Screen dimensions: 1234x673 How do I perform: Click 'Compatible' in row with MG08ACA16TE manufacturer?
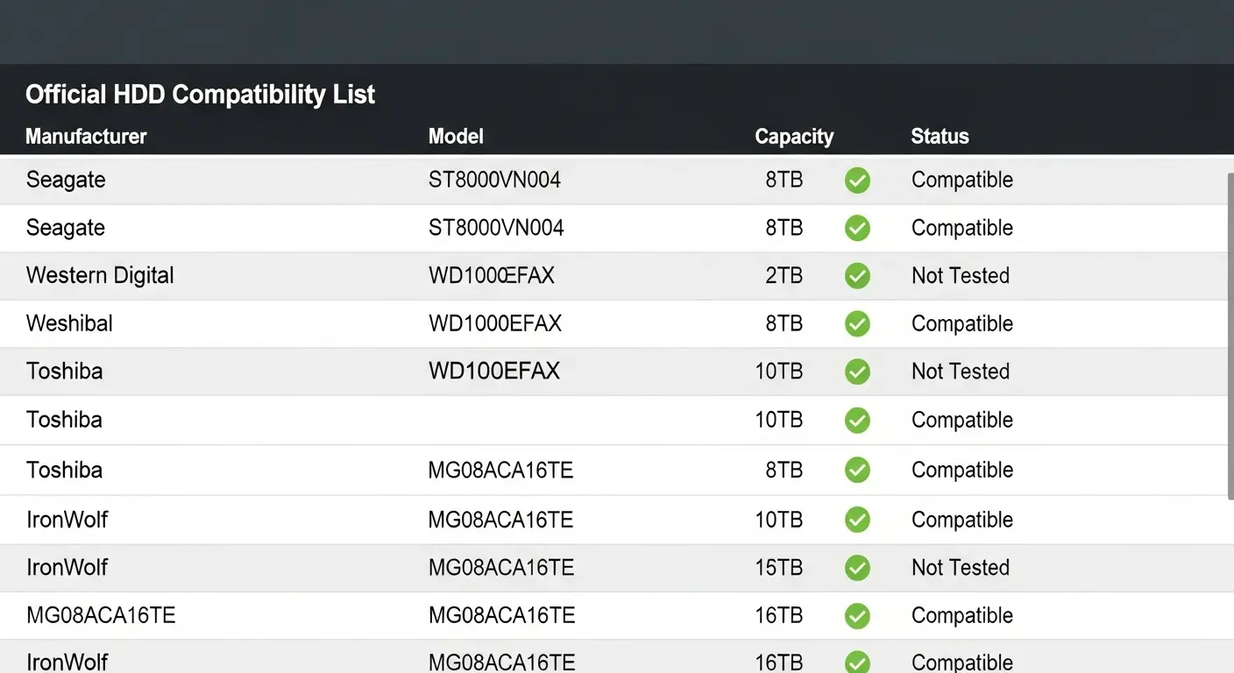962,616
